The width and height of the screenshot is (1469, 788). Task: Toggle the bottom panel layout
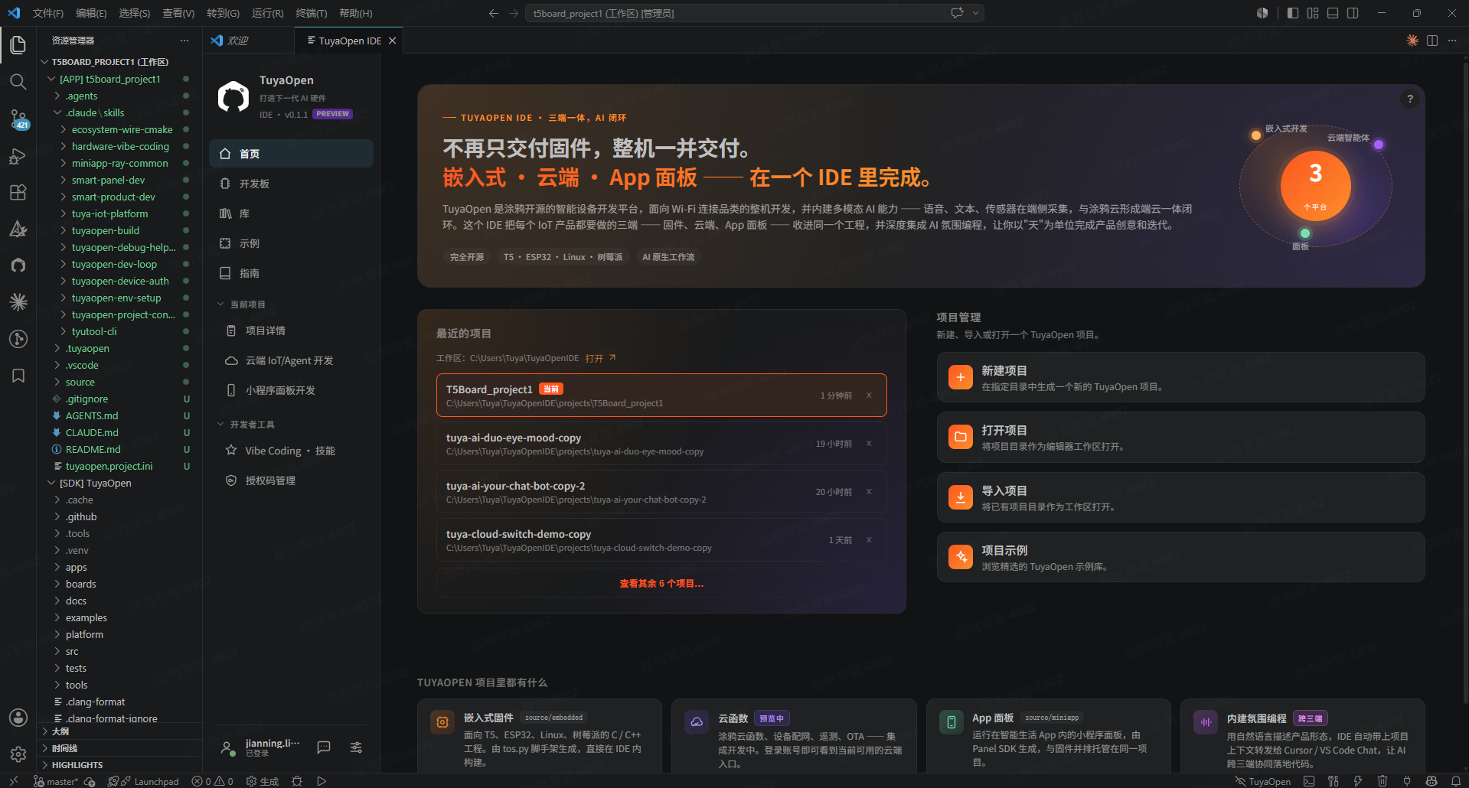point(1333,13)
